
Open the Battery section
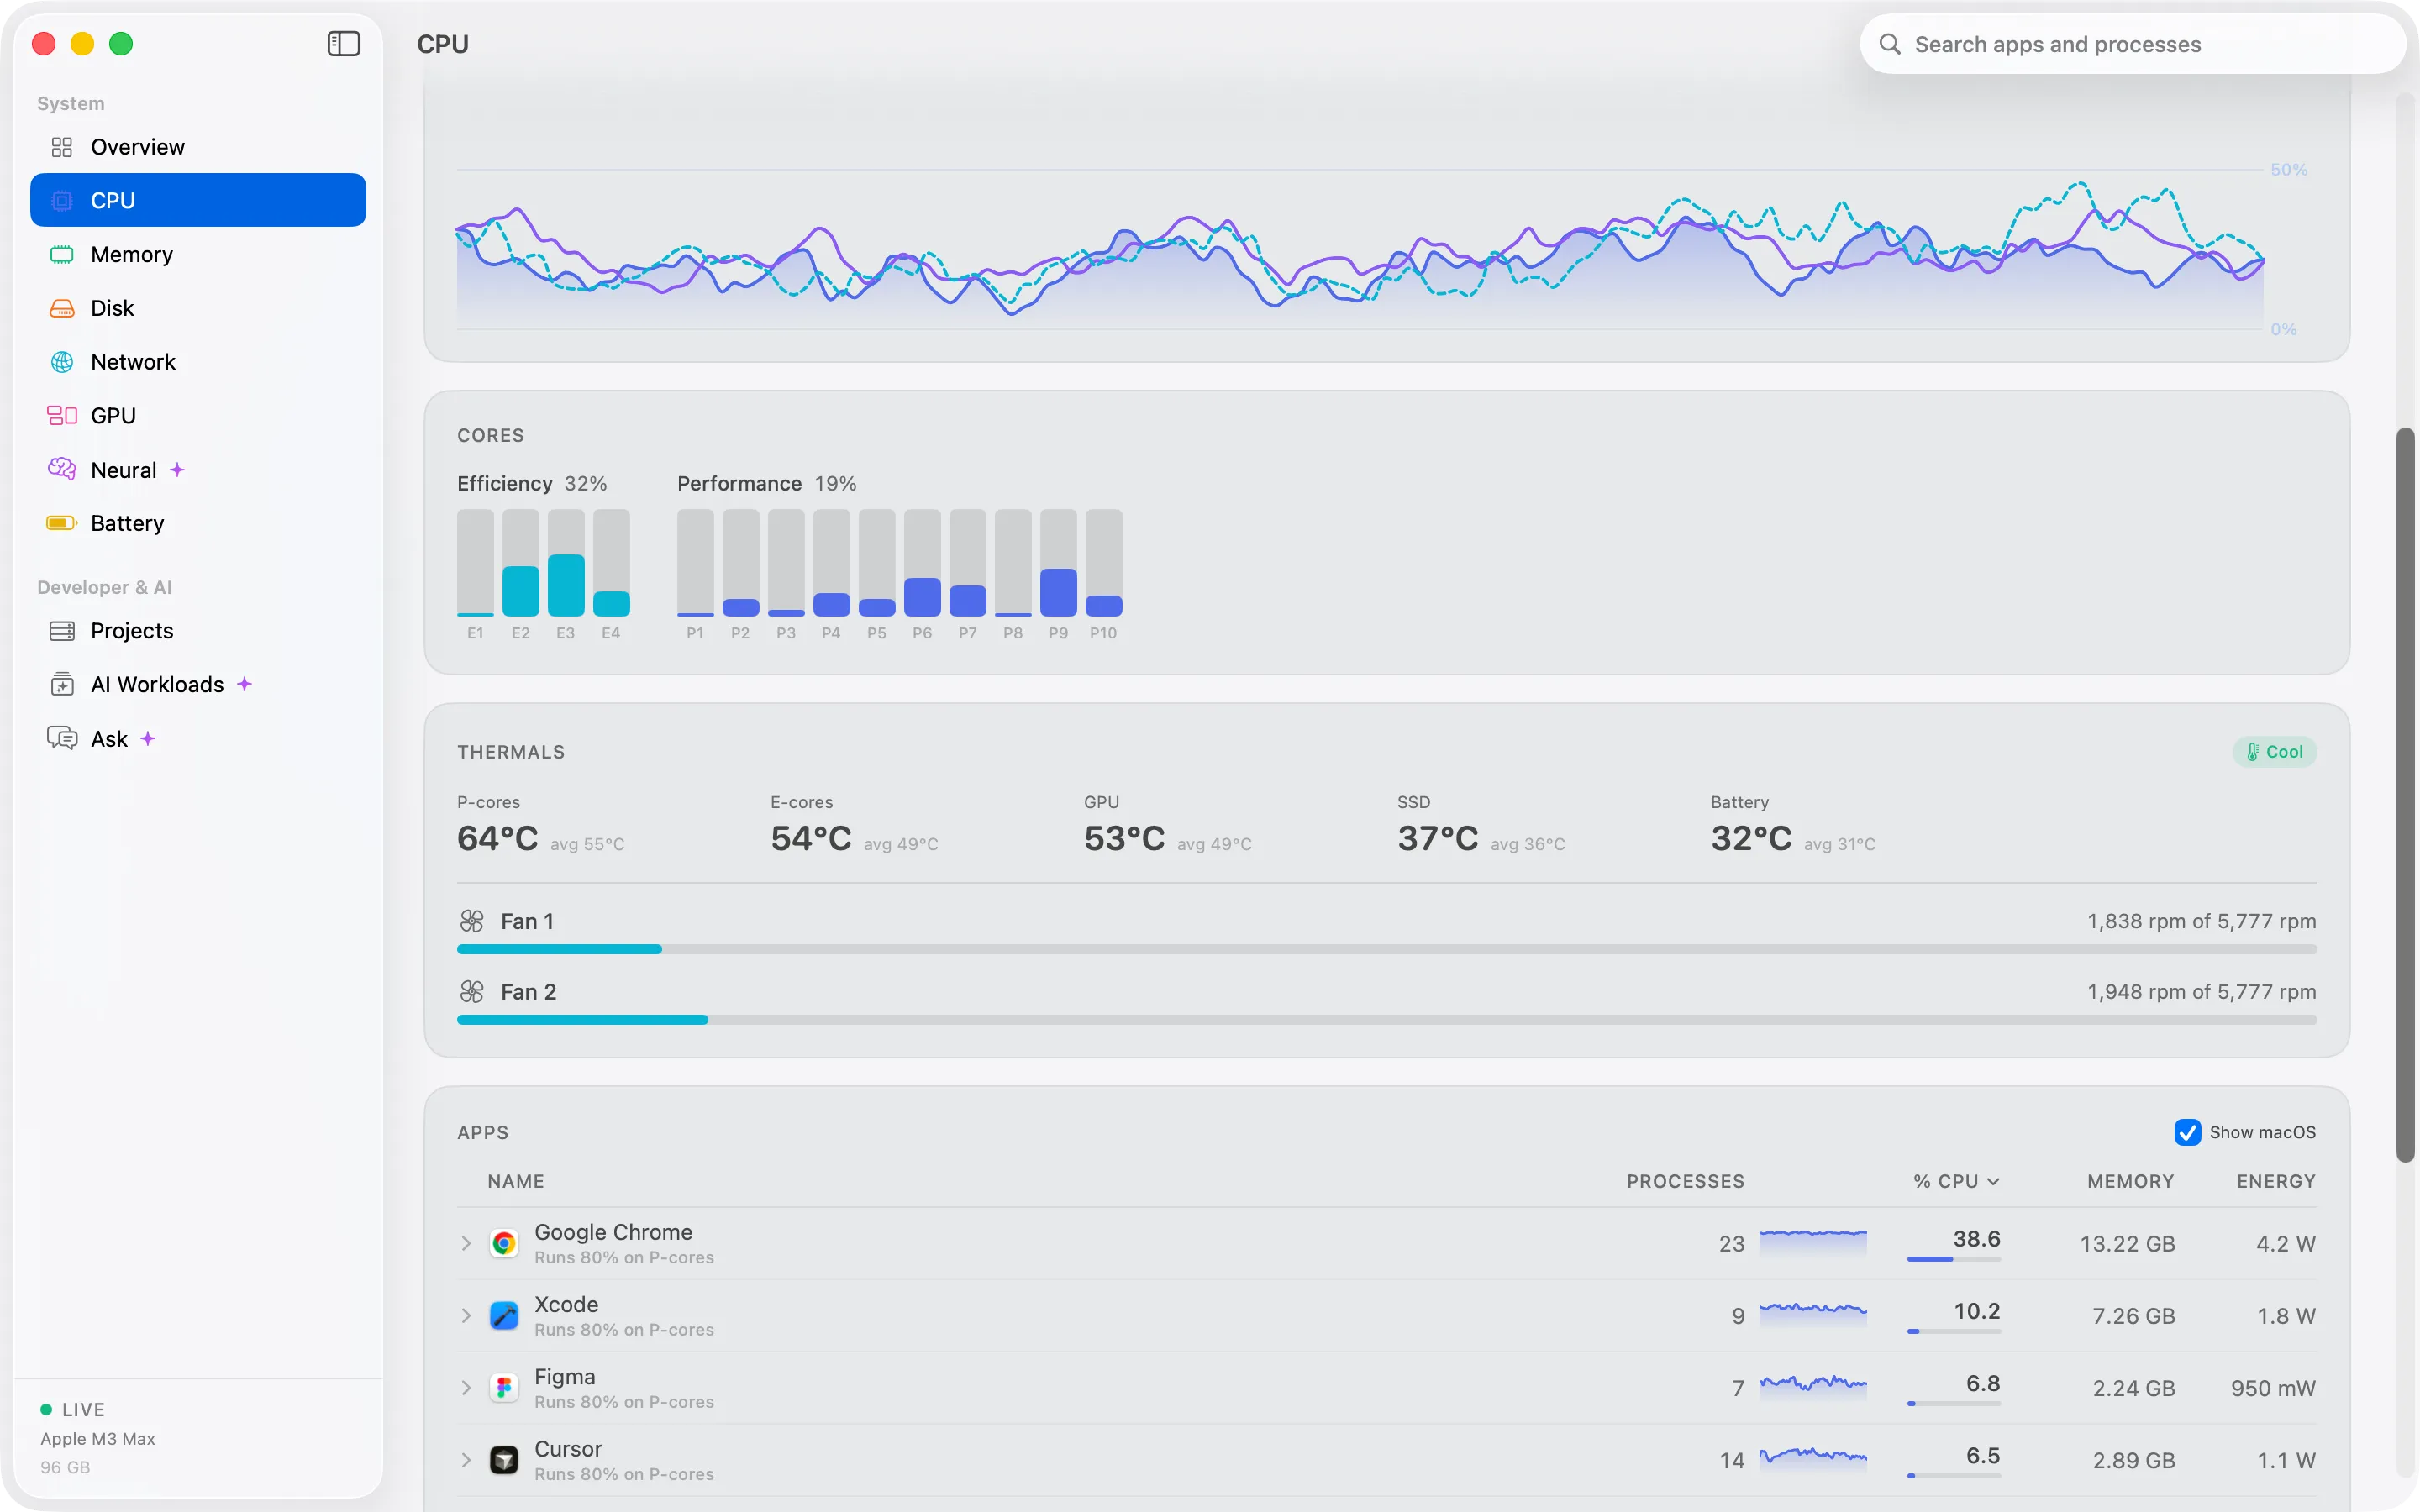198,523
